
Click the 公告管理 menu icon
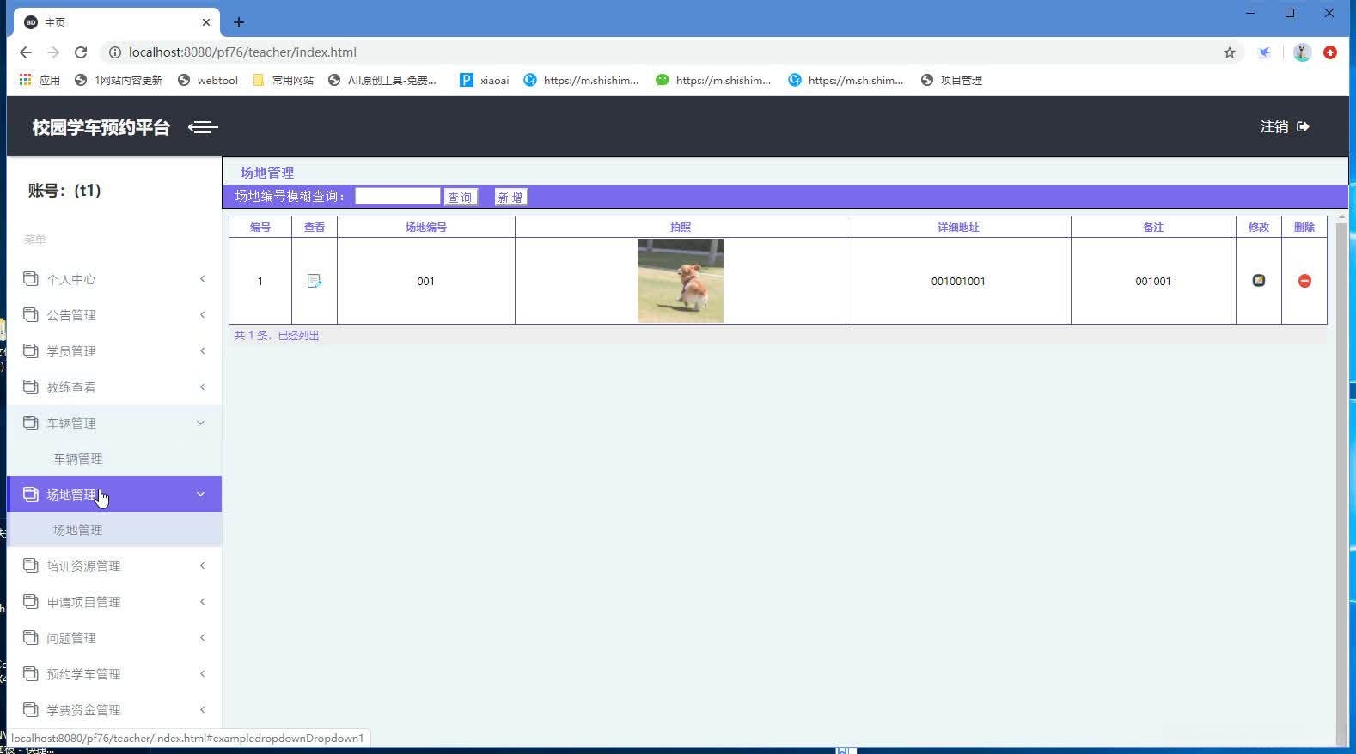(x=31, y=314)
